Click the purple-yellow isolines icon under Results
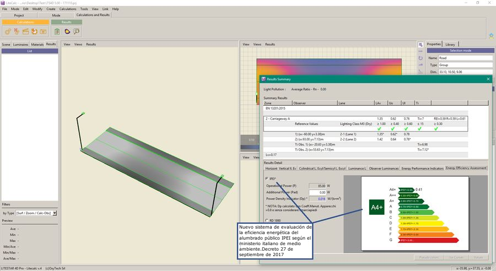496x271 pixels. click(x=67, y=31)
